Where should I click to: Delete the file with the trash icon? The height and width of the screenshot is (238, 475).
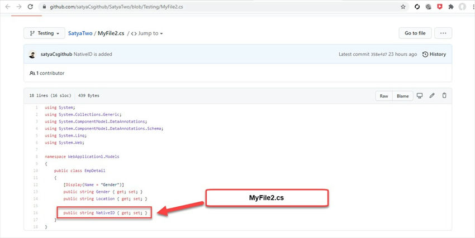(444, 95)
